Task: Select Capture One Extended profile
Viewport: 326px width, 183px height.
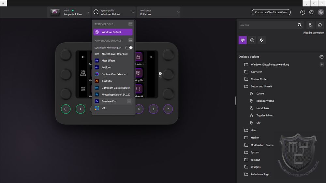Action: click(x=113, y=74)
